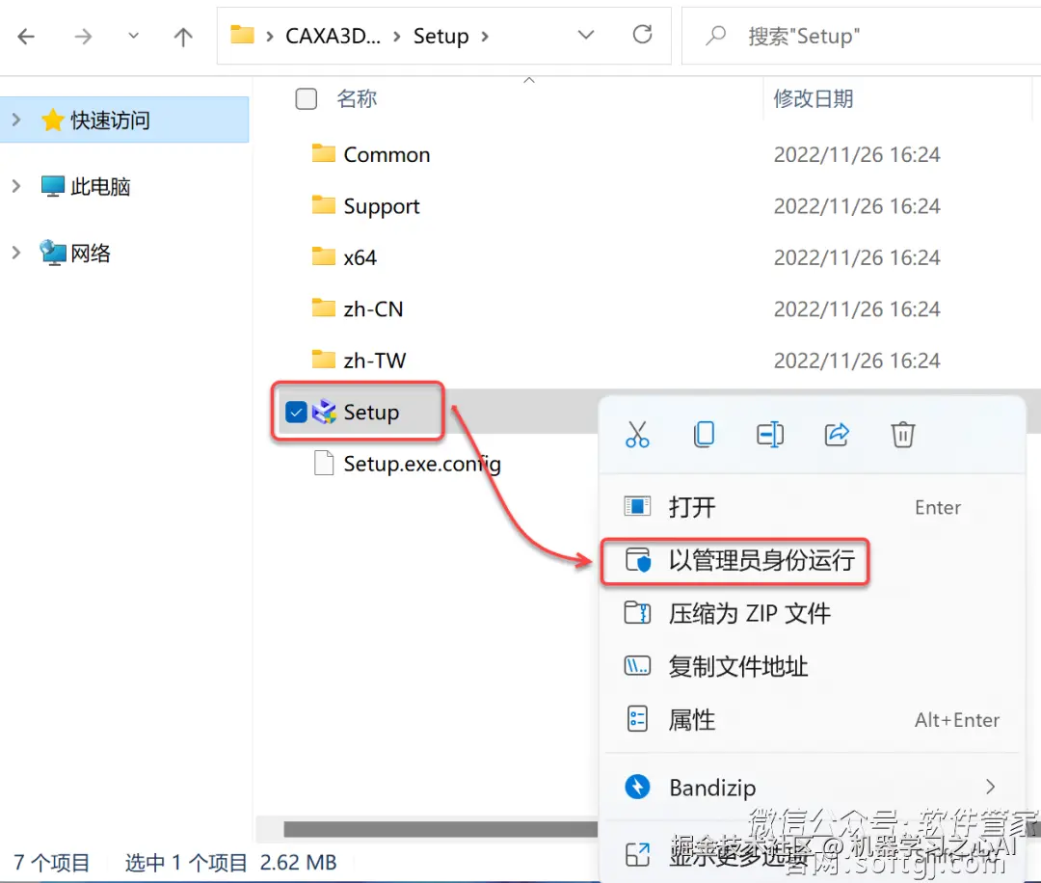This screenshot has height=883, width=1041.
Task: Choose 打开 in the context menu
Action: tap(813, 507)
